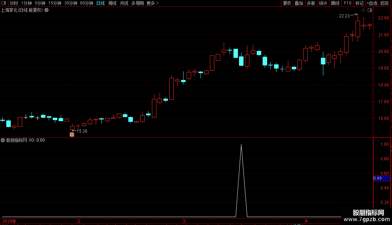Click the orange info marker below the 15.26 low
The image size is (392, 225).
72,135
